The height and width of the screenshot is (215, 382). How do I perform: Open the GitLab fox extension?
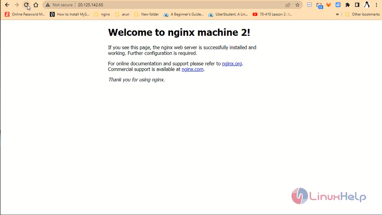point(329,5)
